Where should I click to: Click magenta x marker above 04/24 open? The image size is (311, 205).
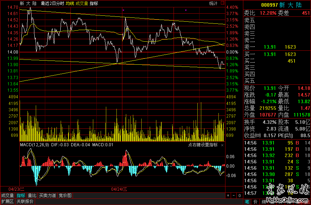[123, 10]
